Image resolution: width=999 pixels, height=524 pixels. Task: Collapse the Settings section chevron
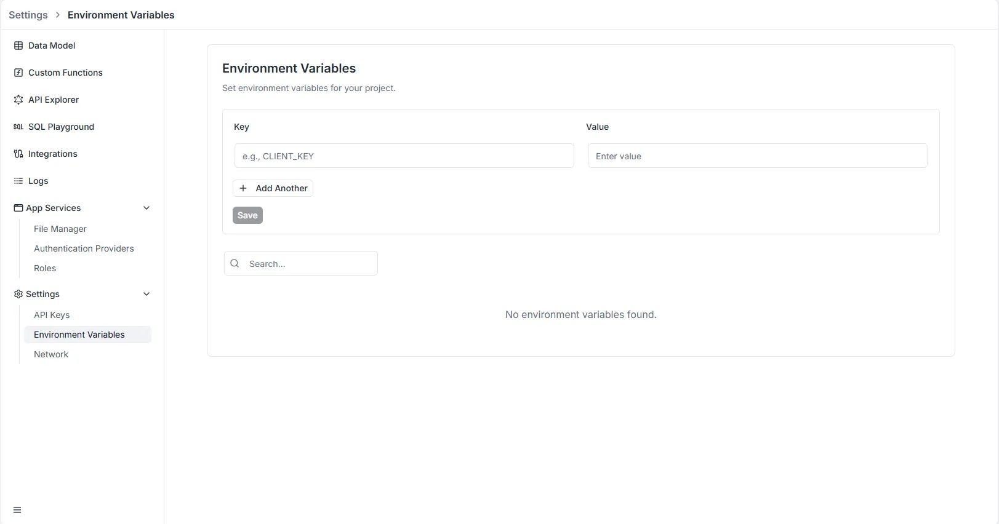tap(146, 294)
